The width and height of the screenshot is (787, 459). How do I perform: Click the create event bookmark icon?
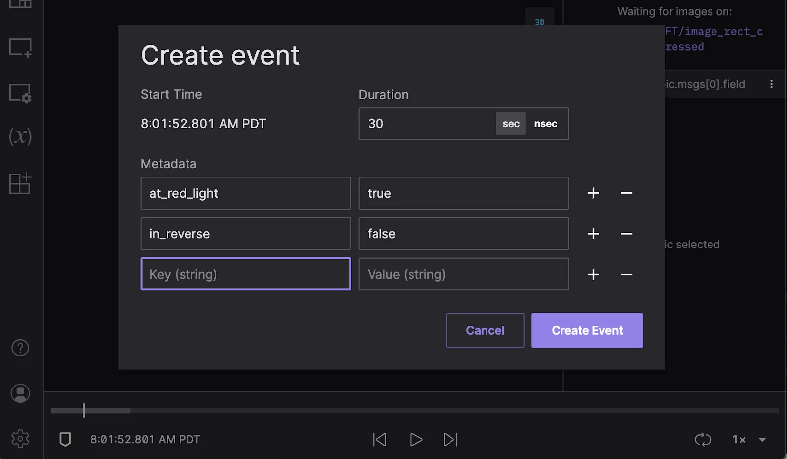point(65,439)
